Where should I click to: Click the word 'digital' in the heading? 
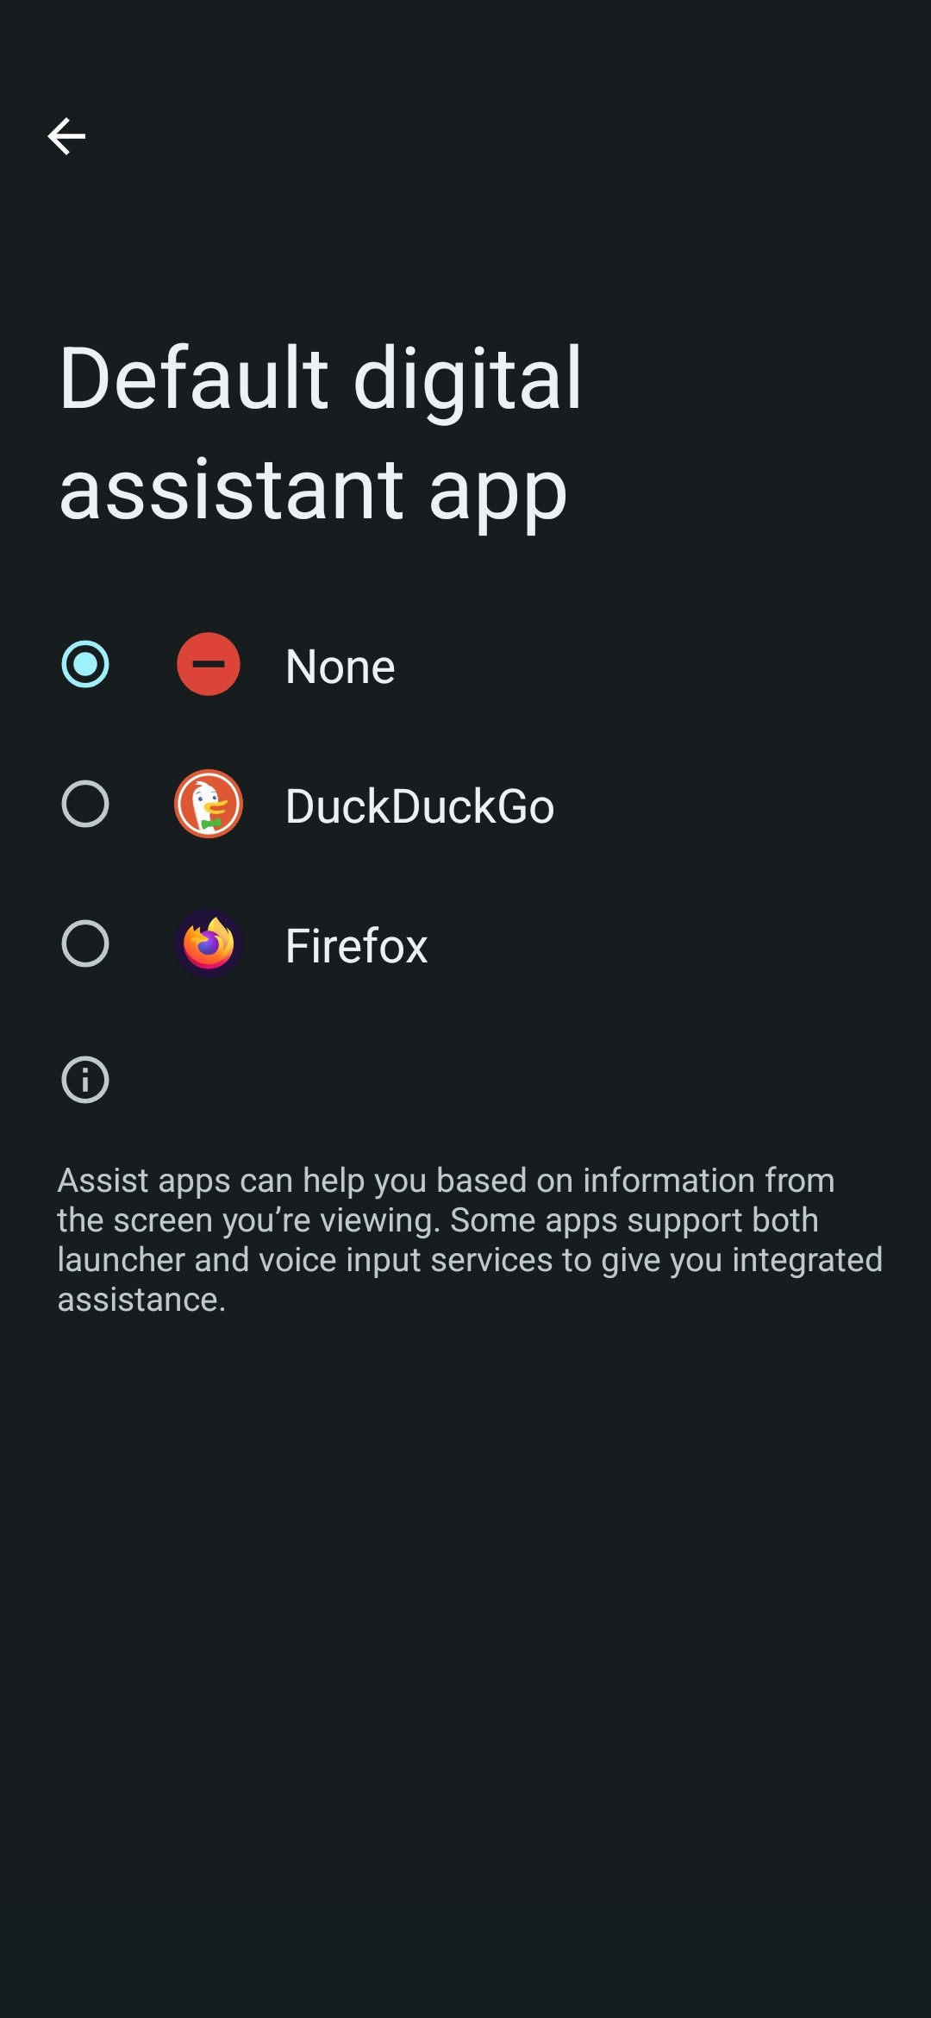tap(468, 378)
